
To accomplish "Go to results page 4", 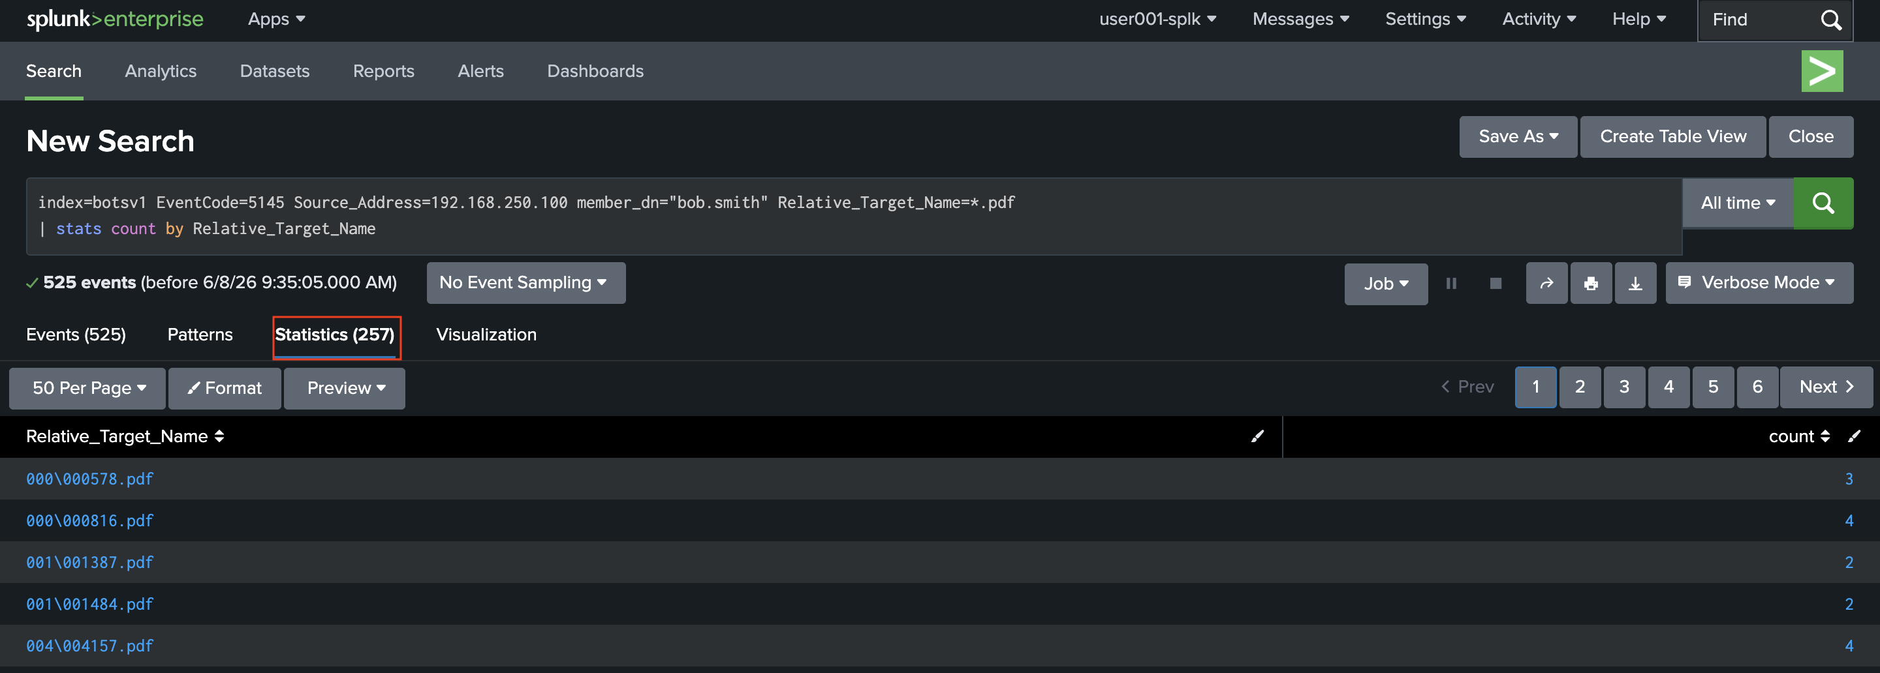I will tap(1669, 387).
